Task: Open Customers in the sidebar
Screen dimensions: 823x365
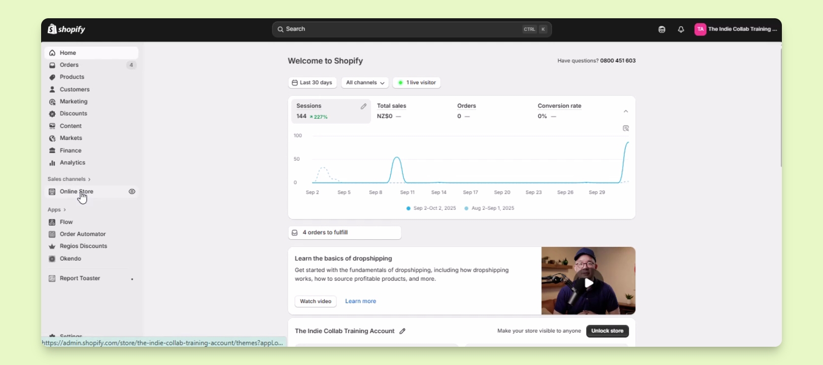Action: 91,89
